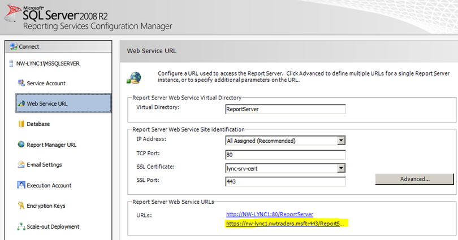Open the Execution Account page

point(49,185)
